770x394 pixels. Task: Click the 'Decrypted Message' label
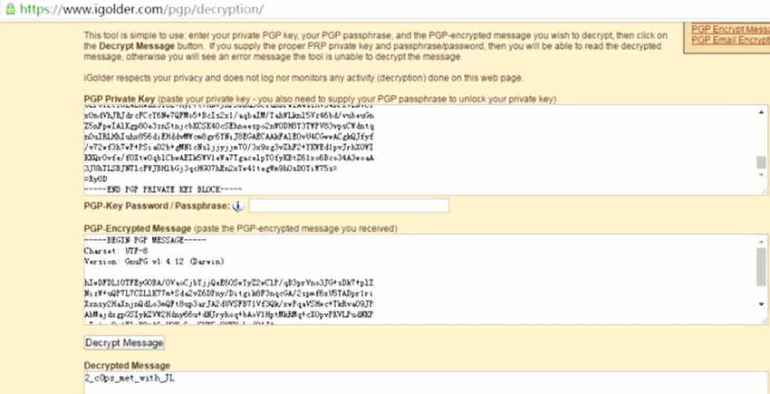click(x=127, y=366)
